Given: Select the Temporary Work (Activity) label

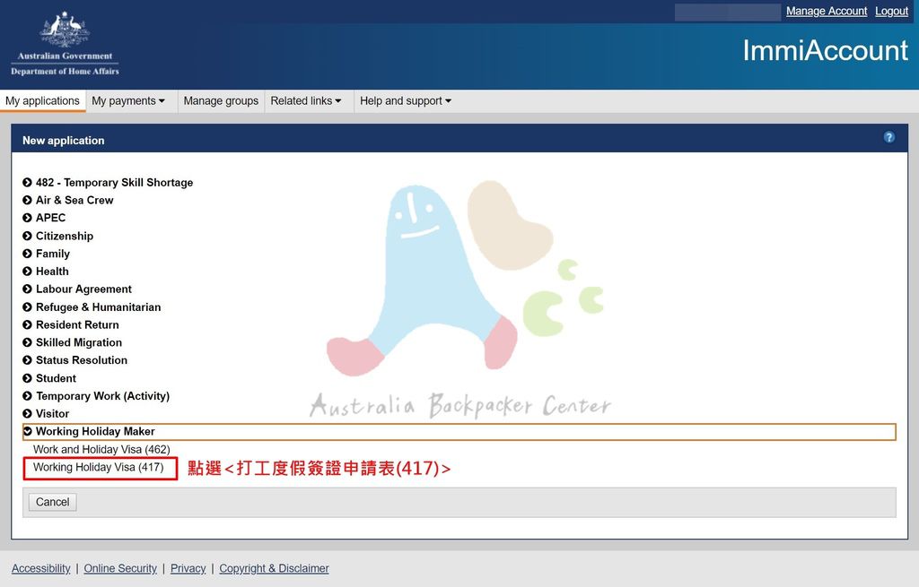Looking at the screenshot, I should 102,395.
